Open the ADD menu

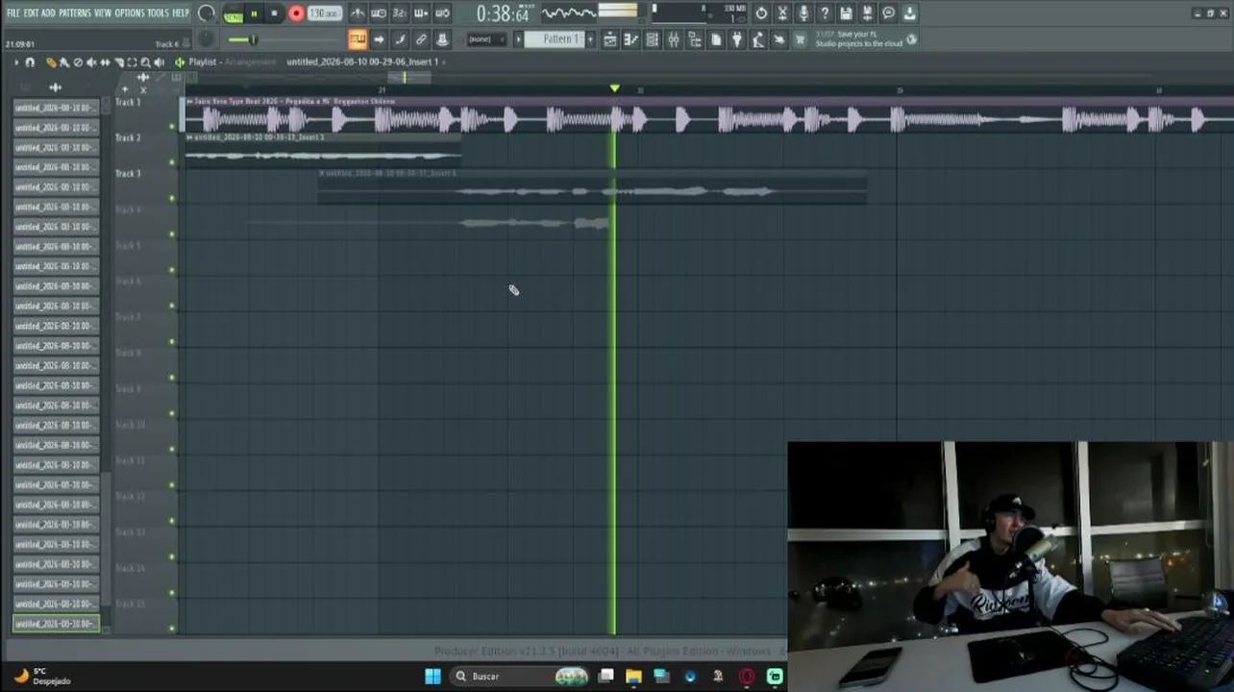[48, 12]
